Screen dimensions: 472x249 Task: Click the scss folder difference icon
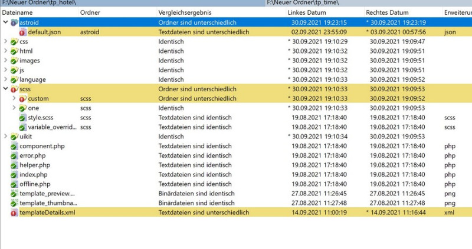click(14, 89)
